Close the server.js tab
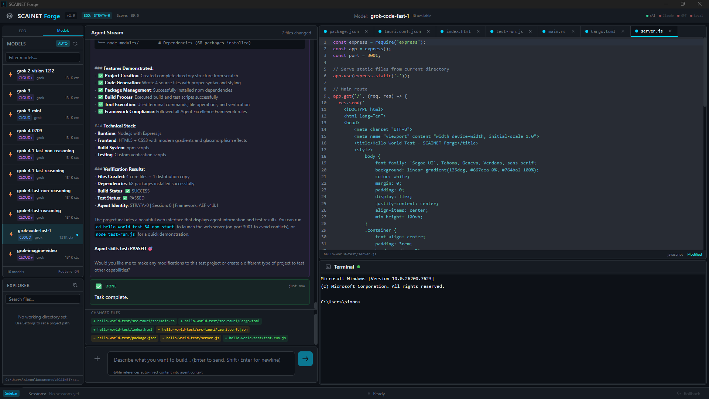This screenshot has width=709, height=399. (x=670, y=31)
